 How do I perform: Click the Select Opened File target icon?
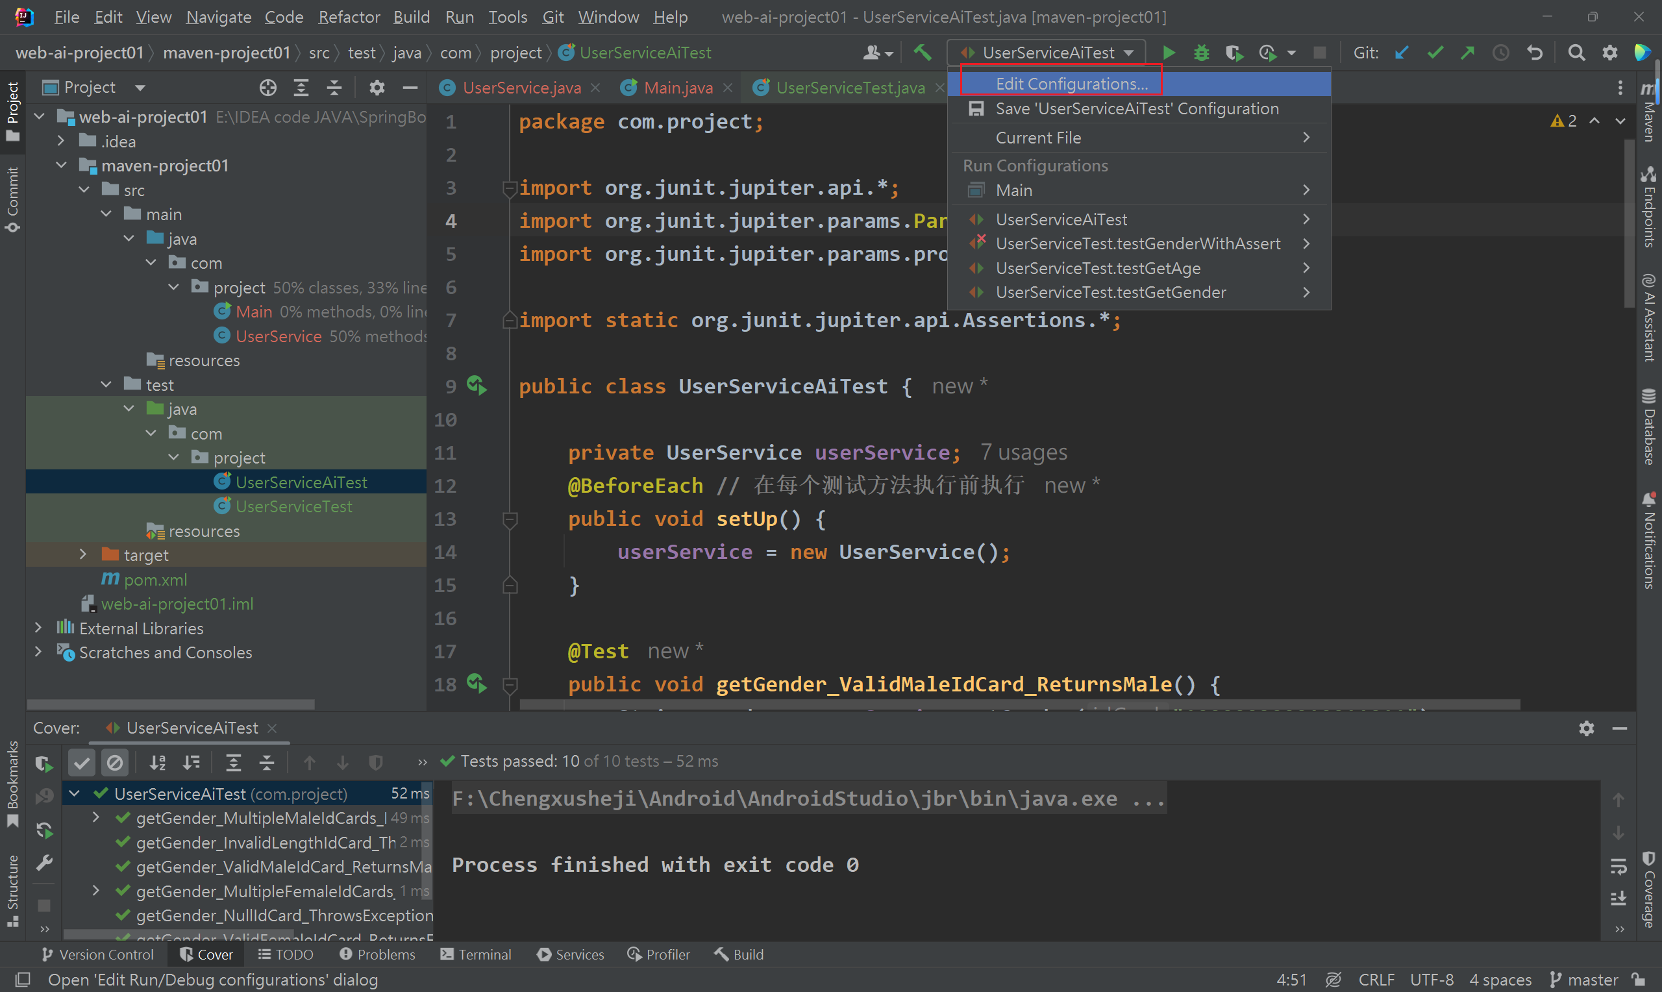[x=267, y=88]
